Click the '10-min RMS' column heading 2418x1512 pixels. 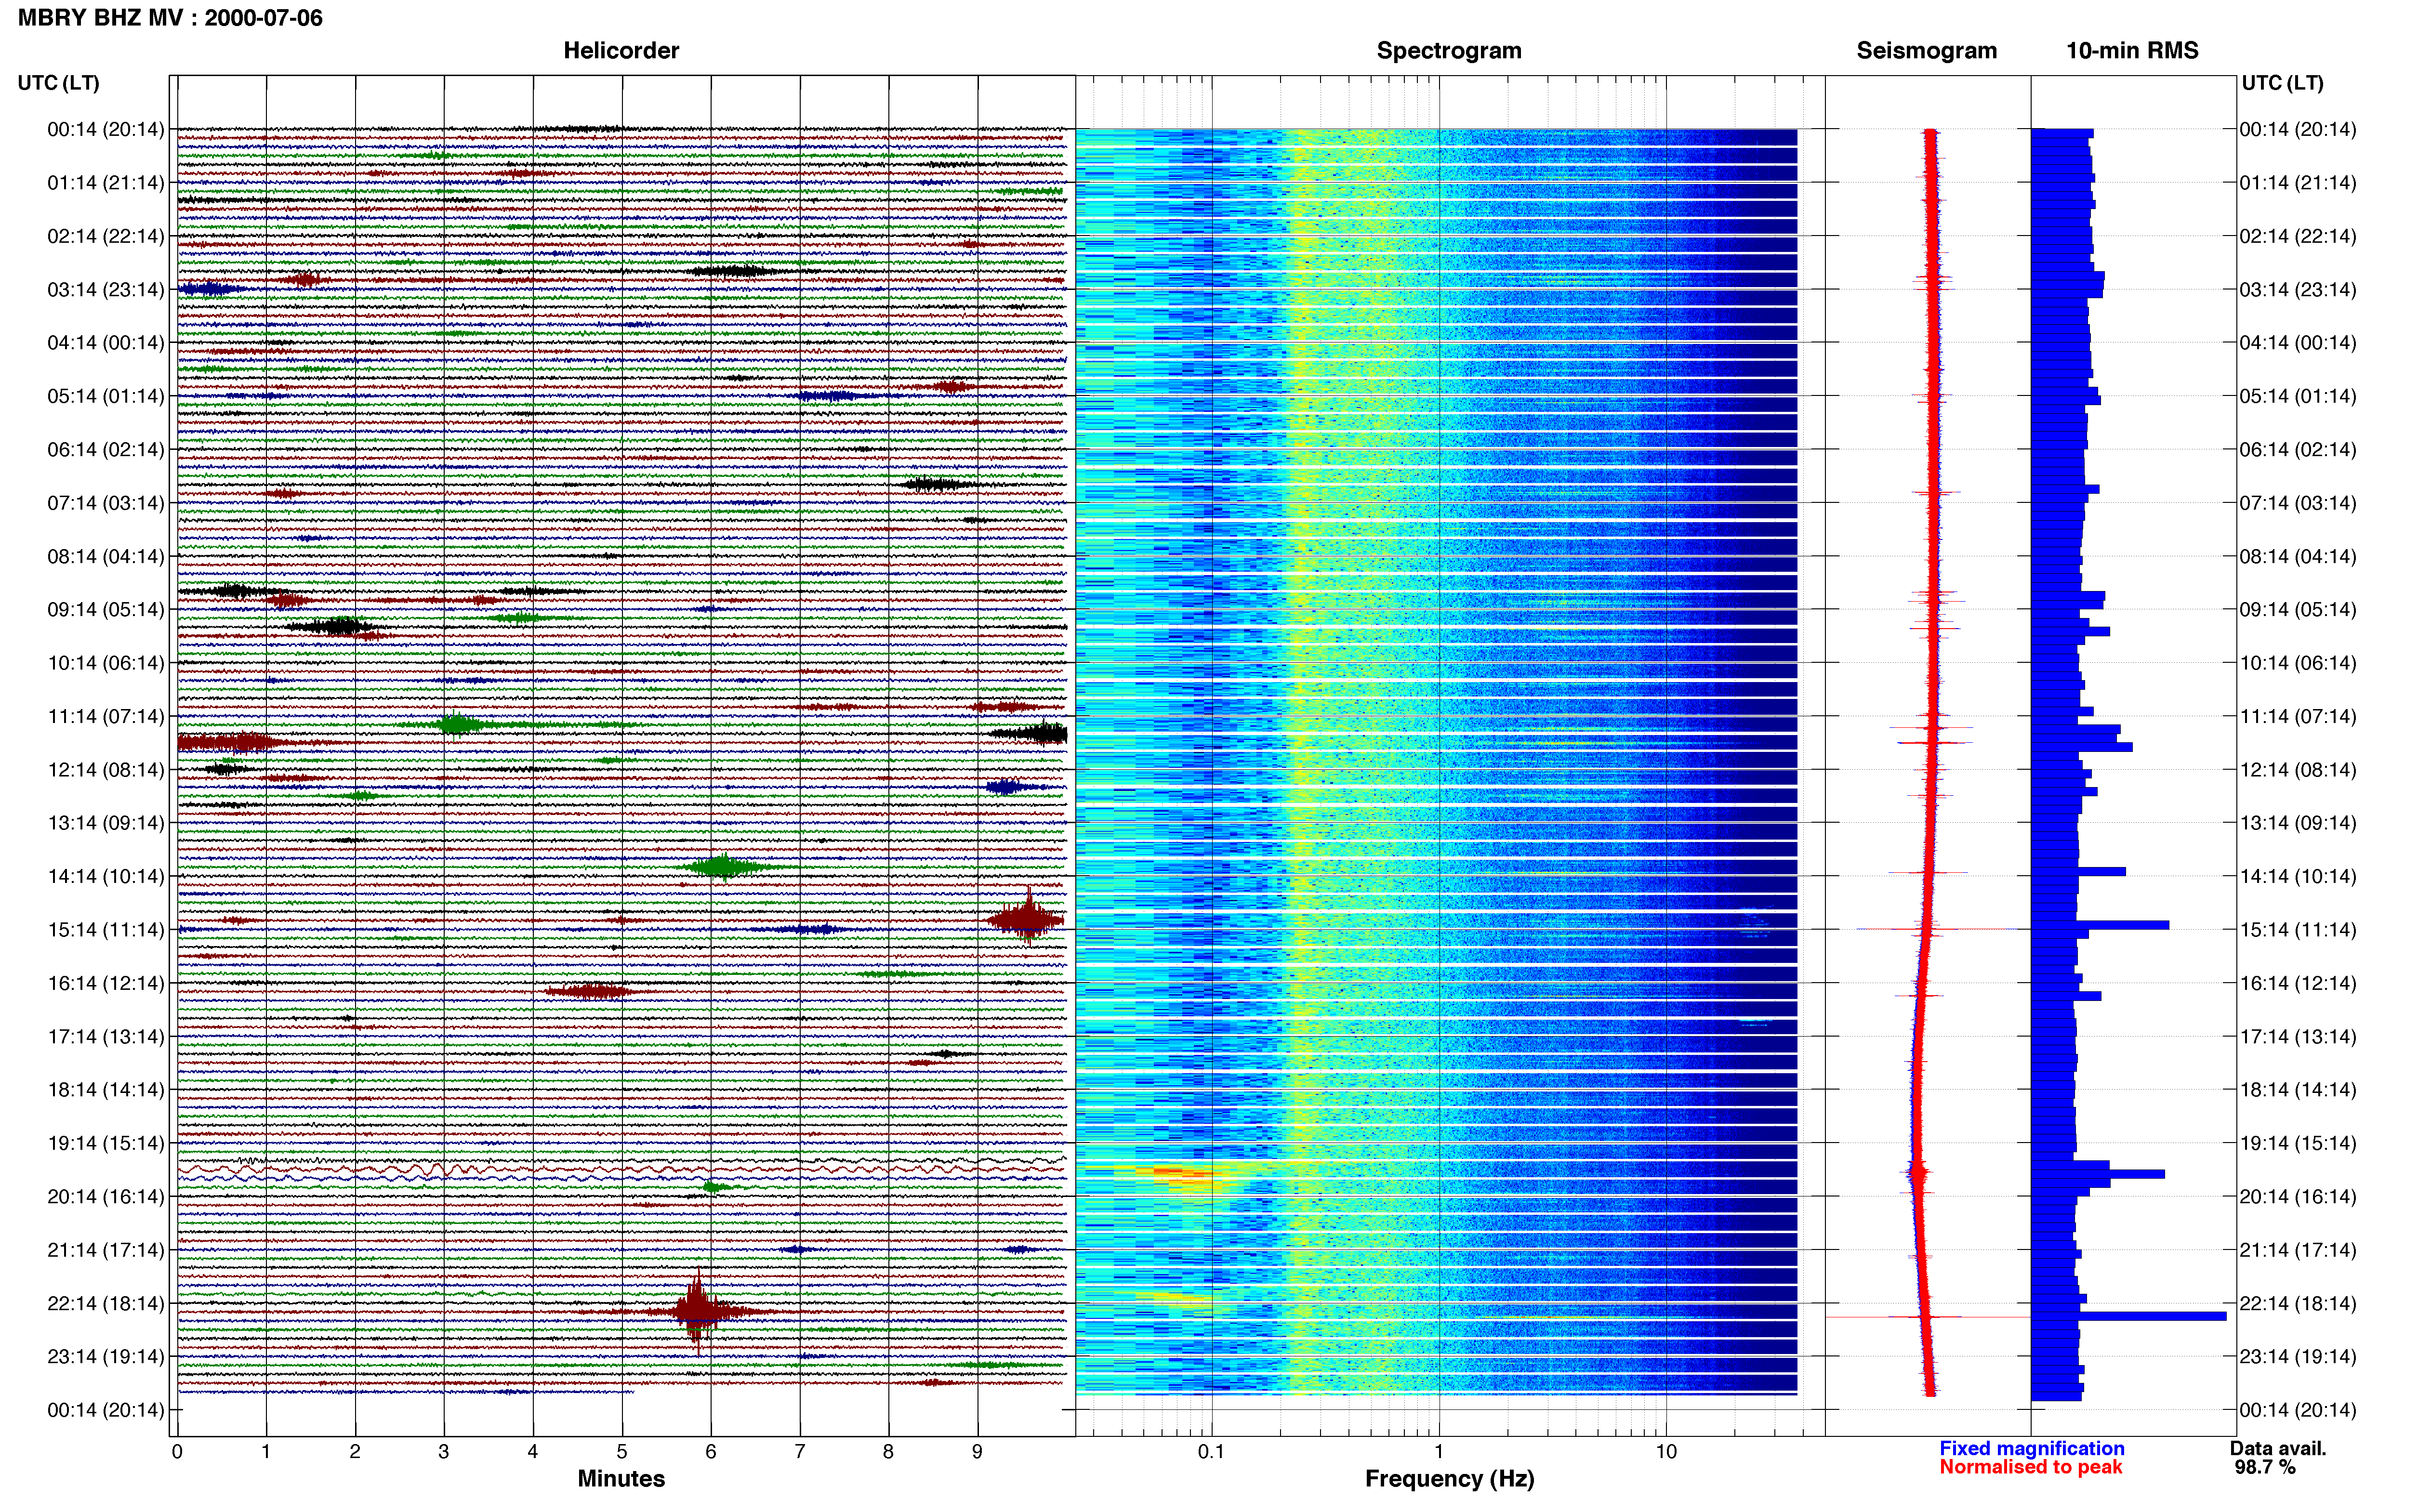click(2132, 51)
